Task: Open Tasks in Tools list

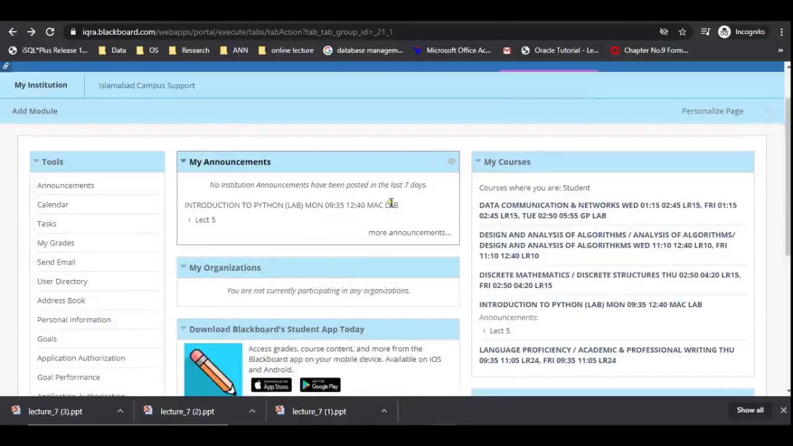Action: pos(46,224)
